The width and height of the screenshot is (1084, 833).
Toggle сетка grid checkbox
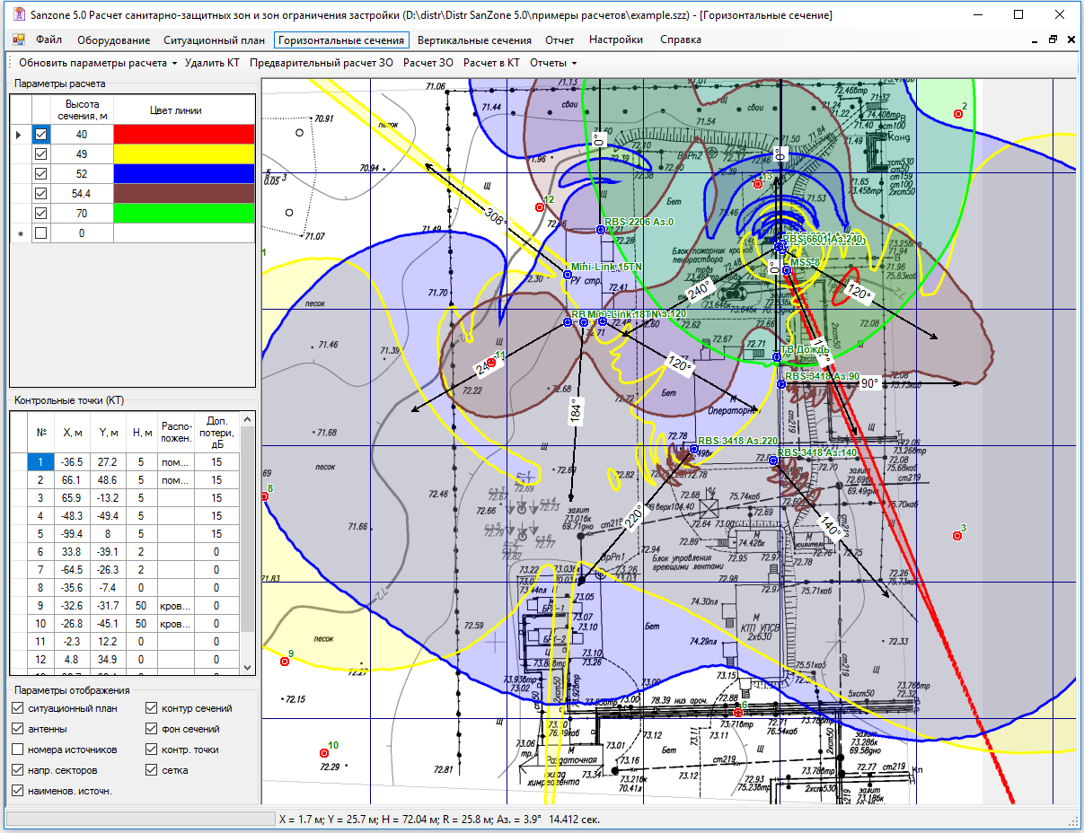[151, 770]
